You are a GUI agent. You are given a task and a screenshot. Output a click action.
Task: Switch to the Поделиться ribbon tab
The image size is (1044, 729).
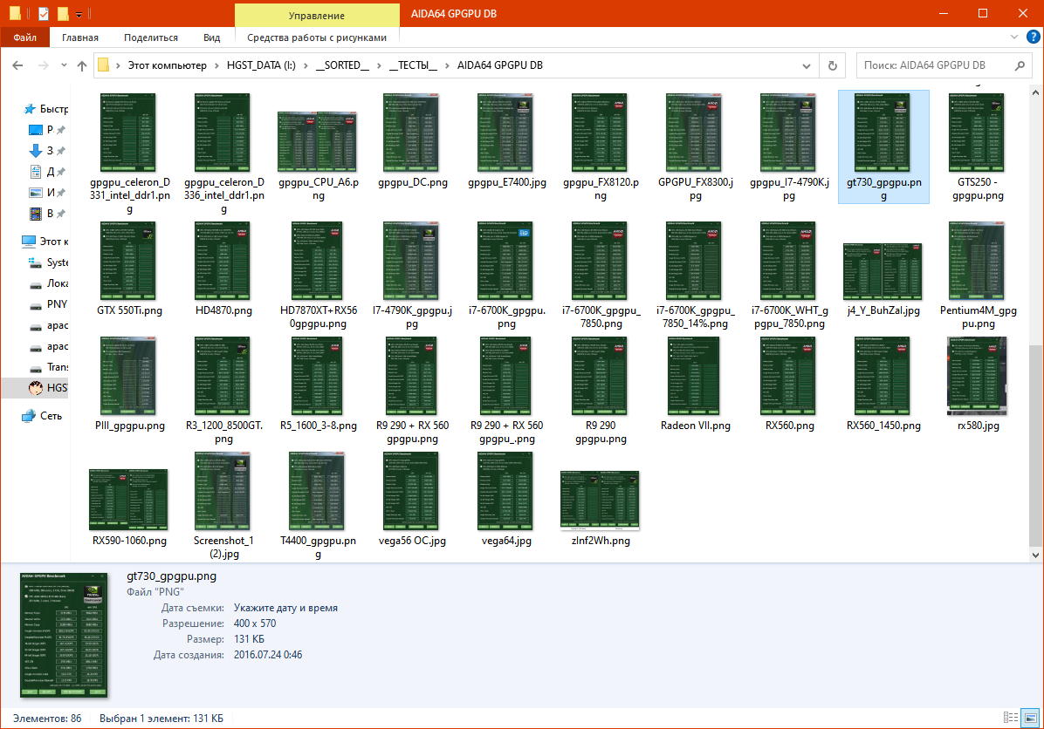pos(150,37)
